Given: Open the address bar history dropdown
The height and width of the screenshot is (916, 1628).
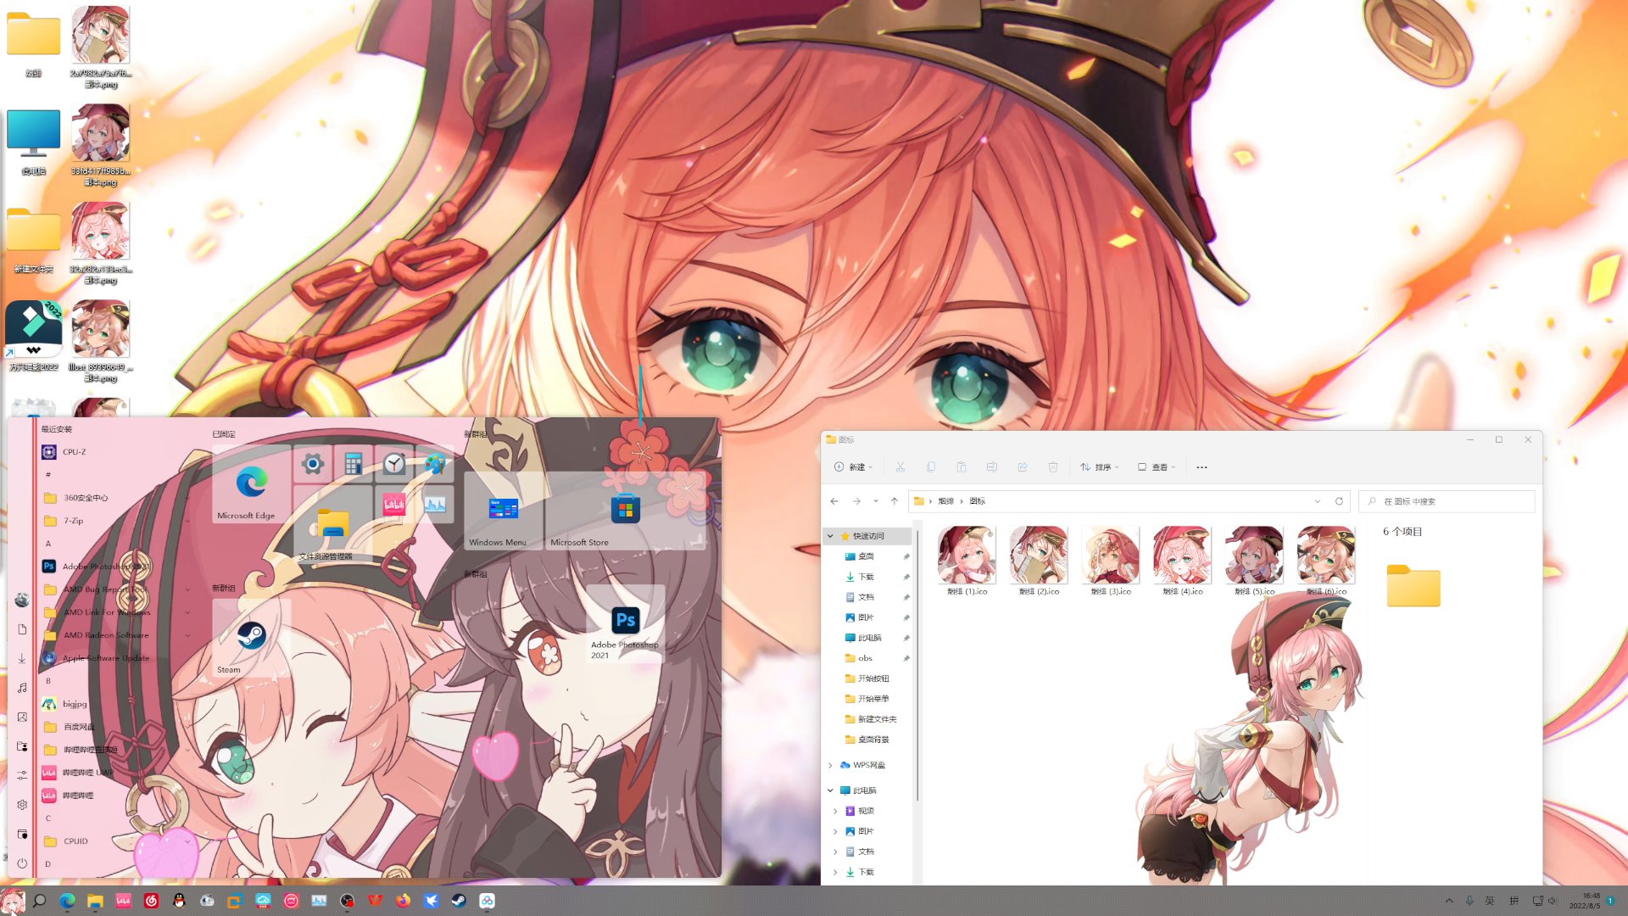Looking at the screenshot, I should click(x=1317, y=501).
